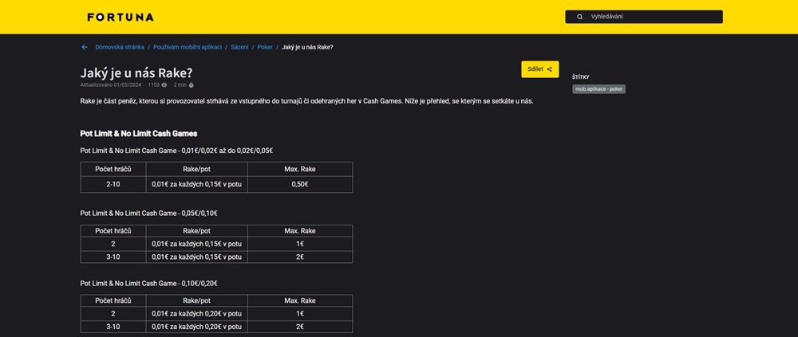Click the 0,50€ Max. Rake cell
798x337 pixels.
(300, 184)
